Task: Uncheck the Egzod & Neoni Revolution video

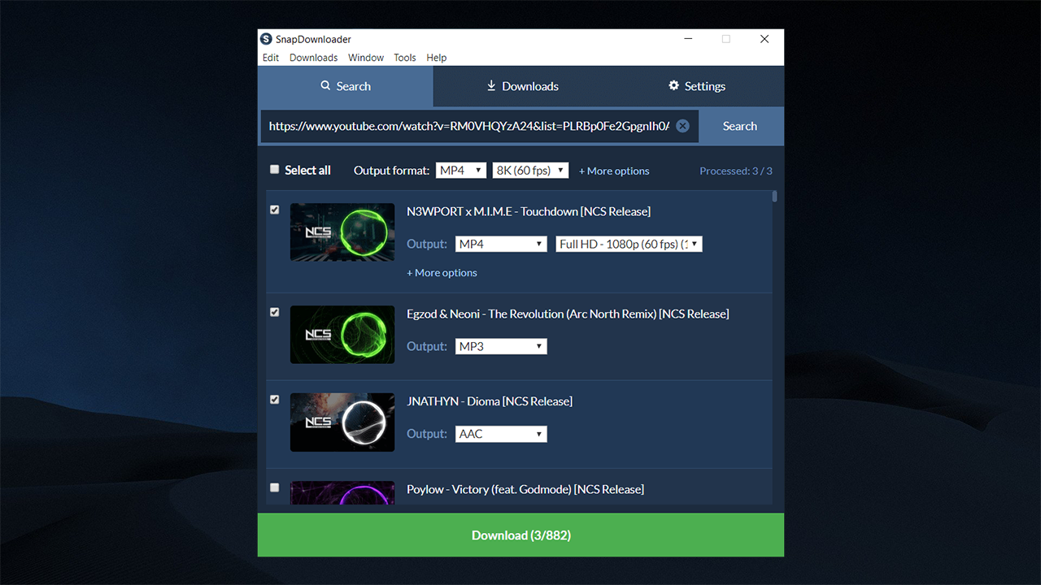Action: click(275, 312)
